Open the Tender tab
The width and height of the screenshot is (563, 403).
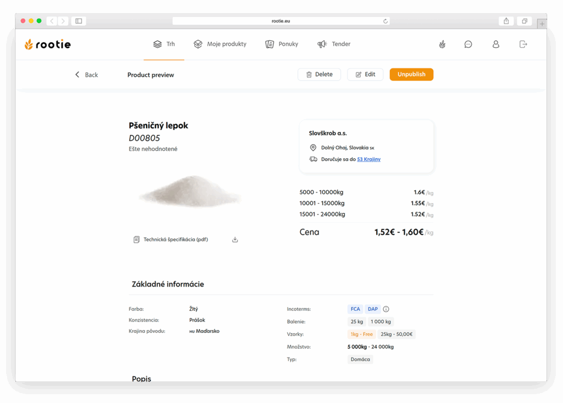click(334, 44)
